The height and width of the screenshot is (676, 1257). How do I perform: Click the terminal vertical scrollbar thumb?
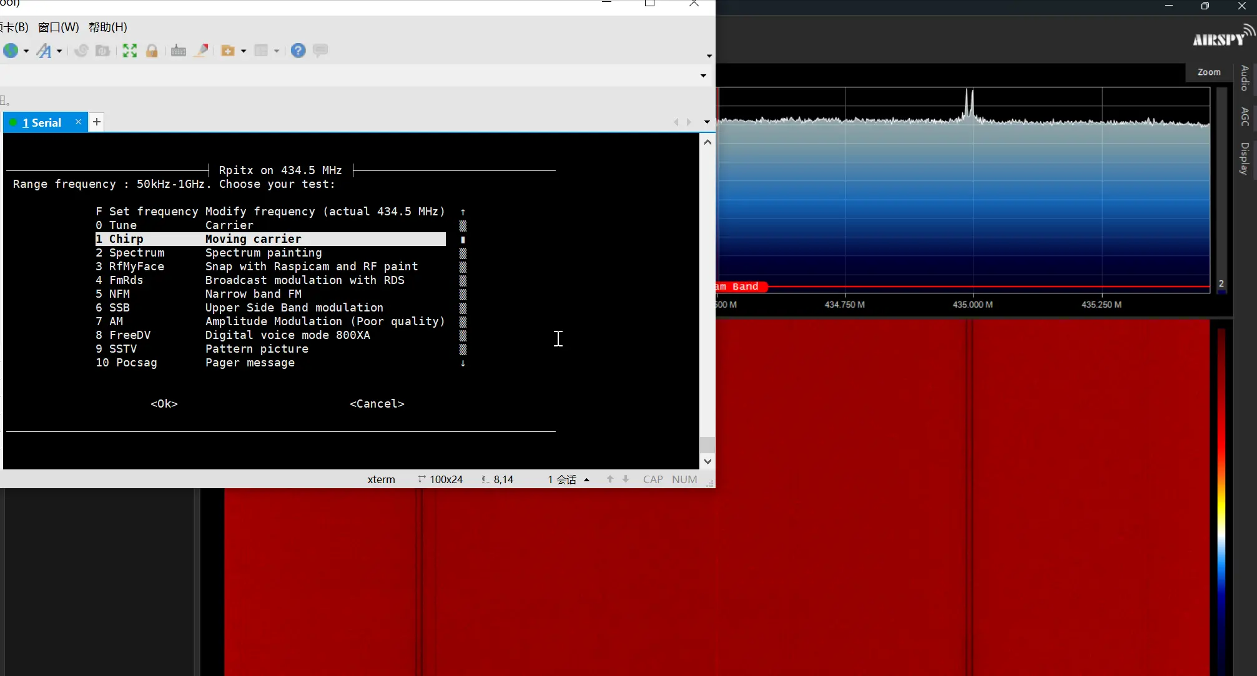(x=707, y=444)
